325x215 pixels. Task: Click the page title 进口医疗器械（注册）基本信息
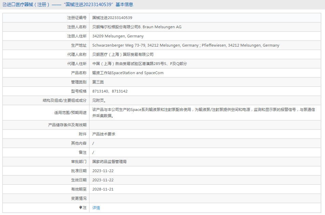pyautogui.click(x=70, y=4)
